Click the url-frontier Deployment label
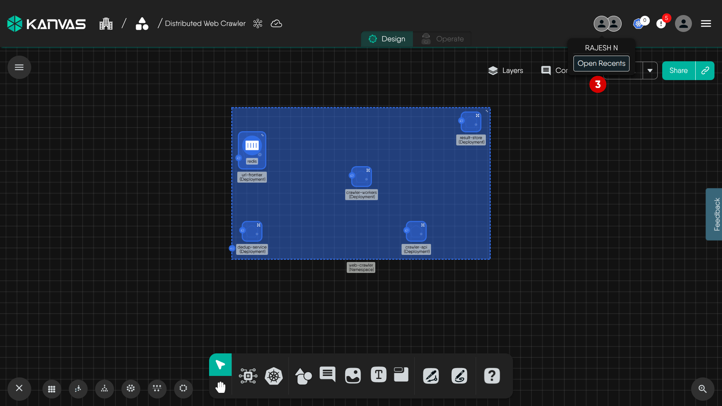This screenshot has width=722, height=406. (x=252, y=177)
